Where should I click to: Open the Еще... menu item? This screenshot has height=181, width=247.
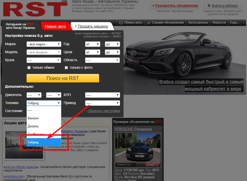[x=234, y=23]
